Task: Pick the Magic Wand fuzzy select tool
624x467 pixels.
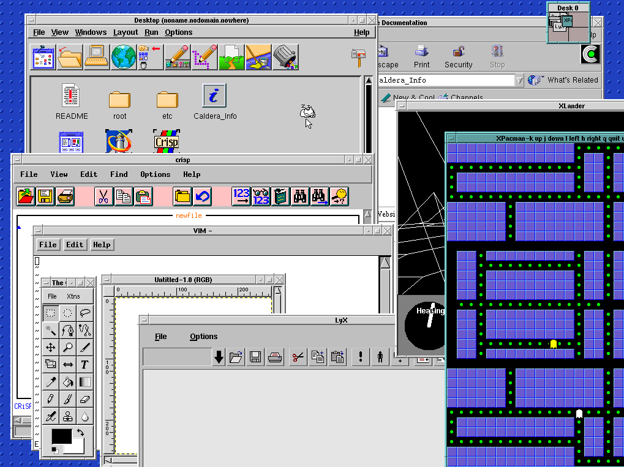Action: (x=51, y=331)
